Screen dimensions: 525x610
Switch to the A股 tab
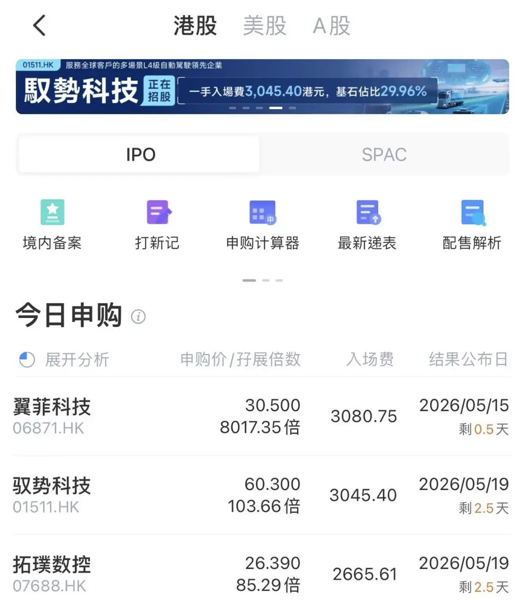[x=332, y=25]
